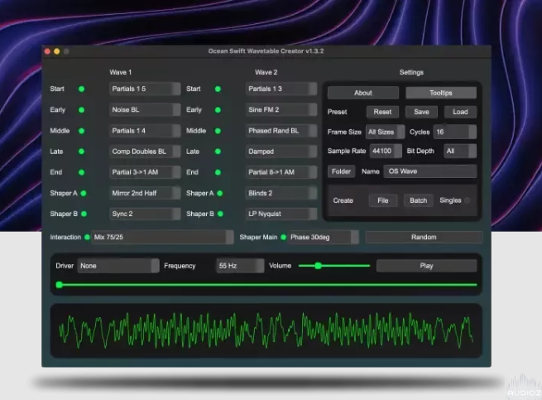542x400 pixels.
Task: Toggle the Interaction green LED
Action: coord(87,237)
